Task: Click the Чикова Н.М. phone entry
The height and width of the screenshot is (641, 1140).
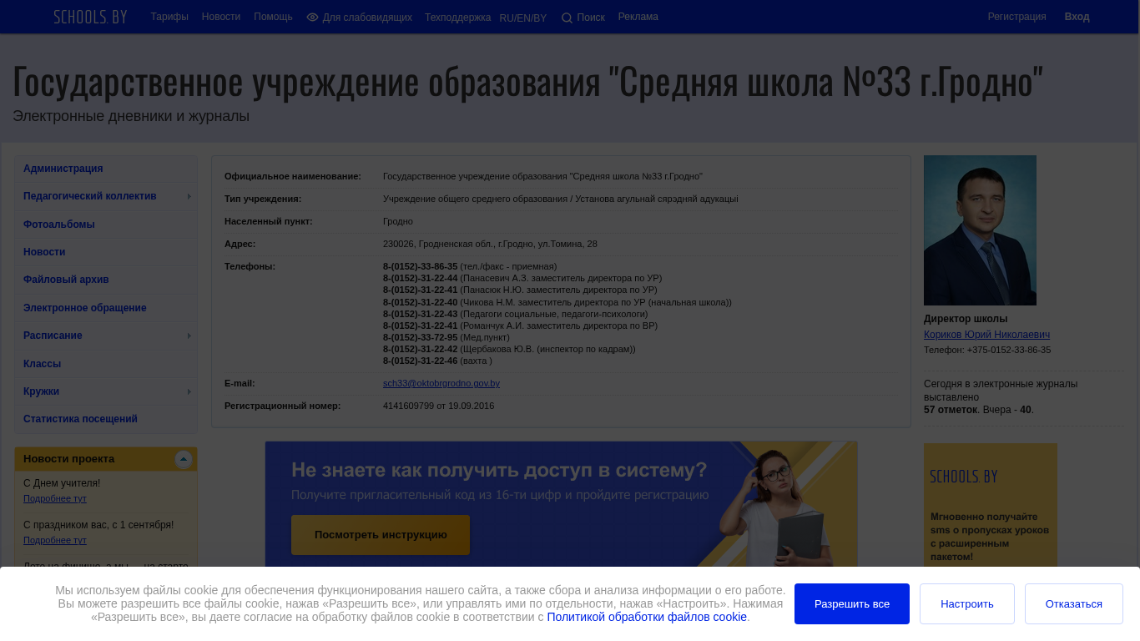Action: tap(557, 302)
